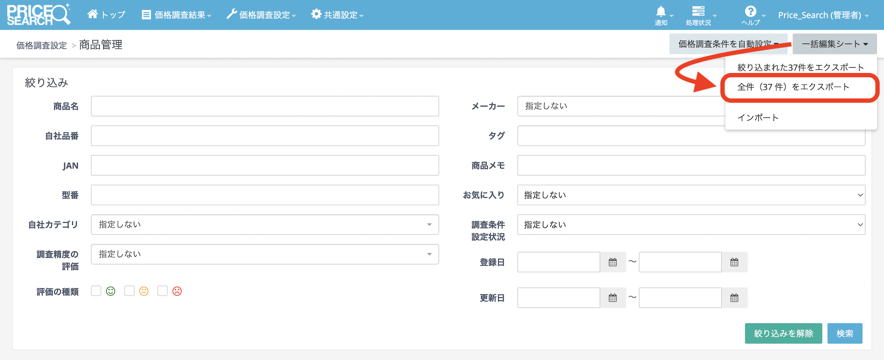Check the green smiley face rating checkbox
Viewport: 884px width, 360px height.
pos(96,291)
